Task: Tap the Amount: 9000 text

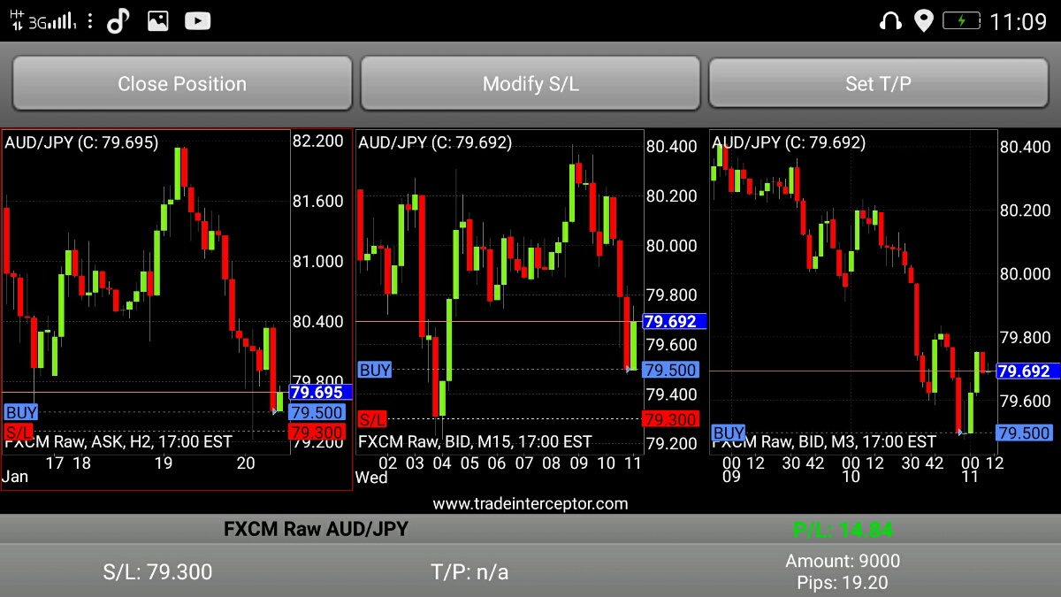Action: click(843, 561)
